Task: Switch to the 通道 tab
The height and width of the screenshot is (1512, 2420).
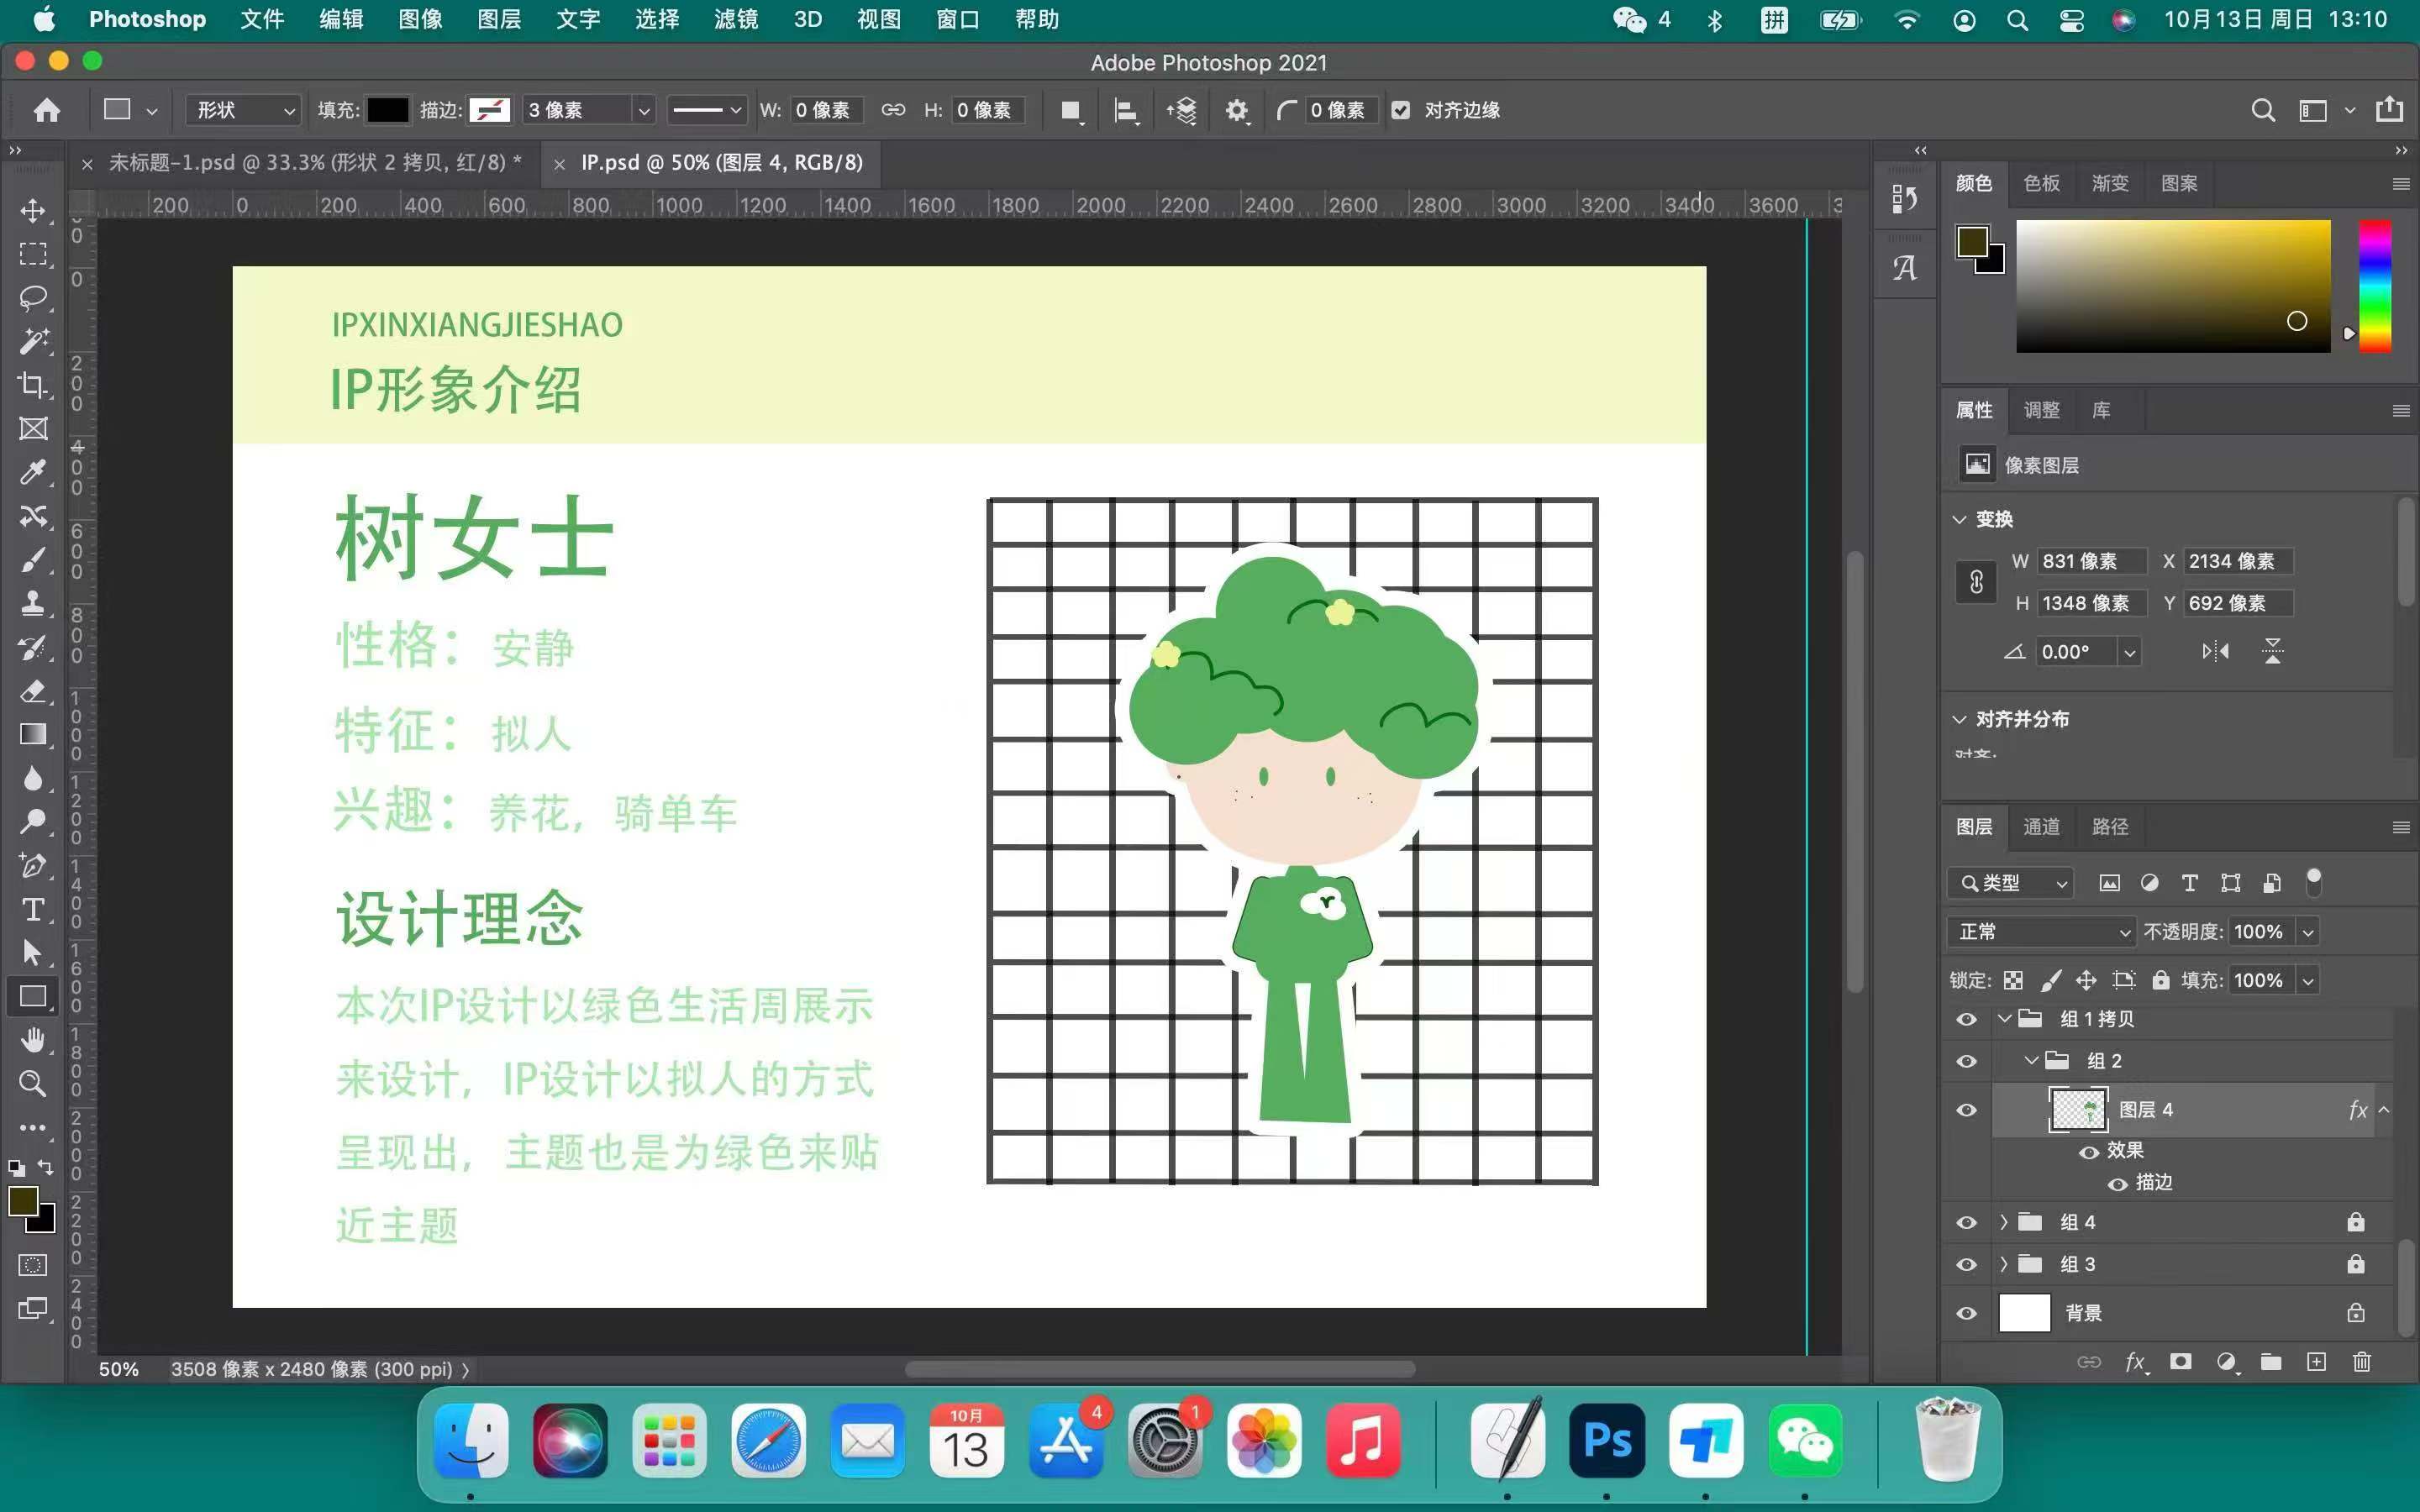Action: (2041, 827)
